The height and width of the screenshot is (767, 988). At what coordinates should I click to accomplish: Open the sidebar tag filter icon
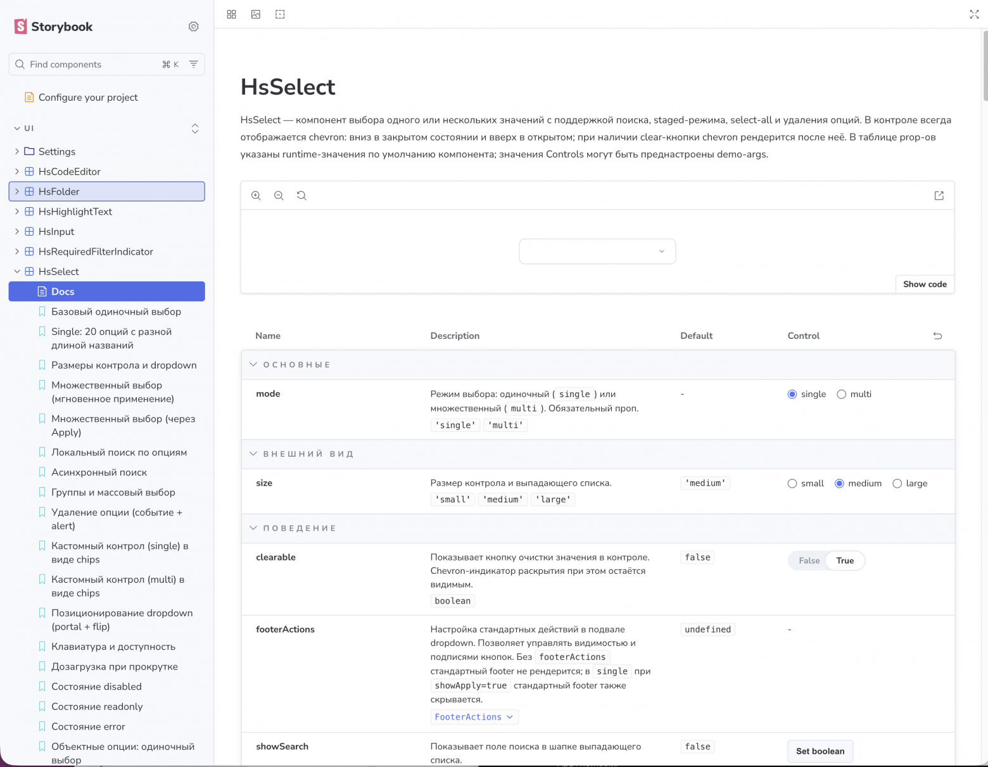tap(194, 64)
